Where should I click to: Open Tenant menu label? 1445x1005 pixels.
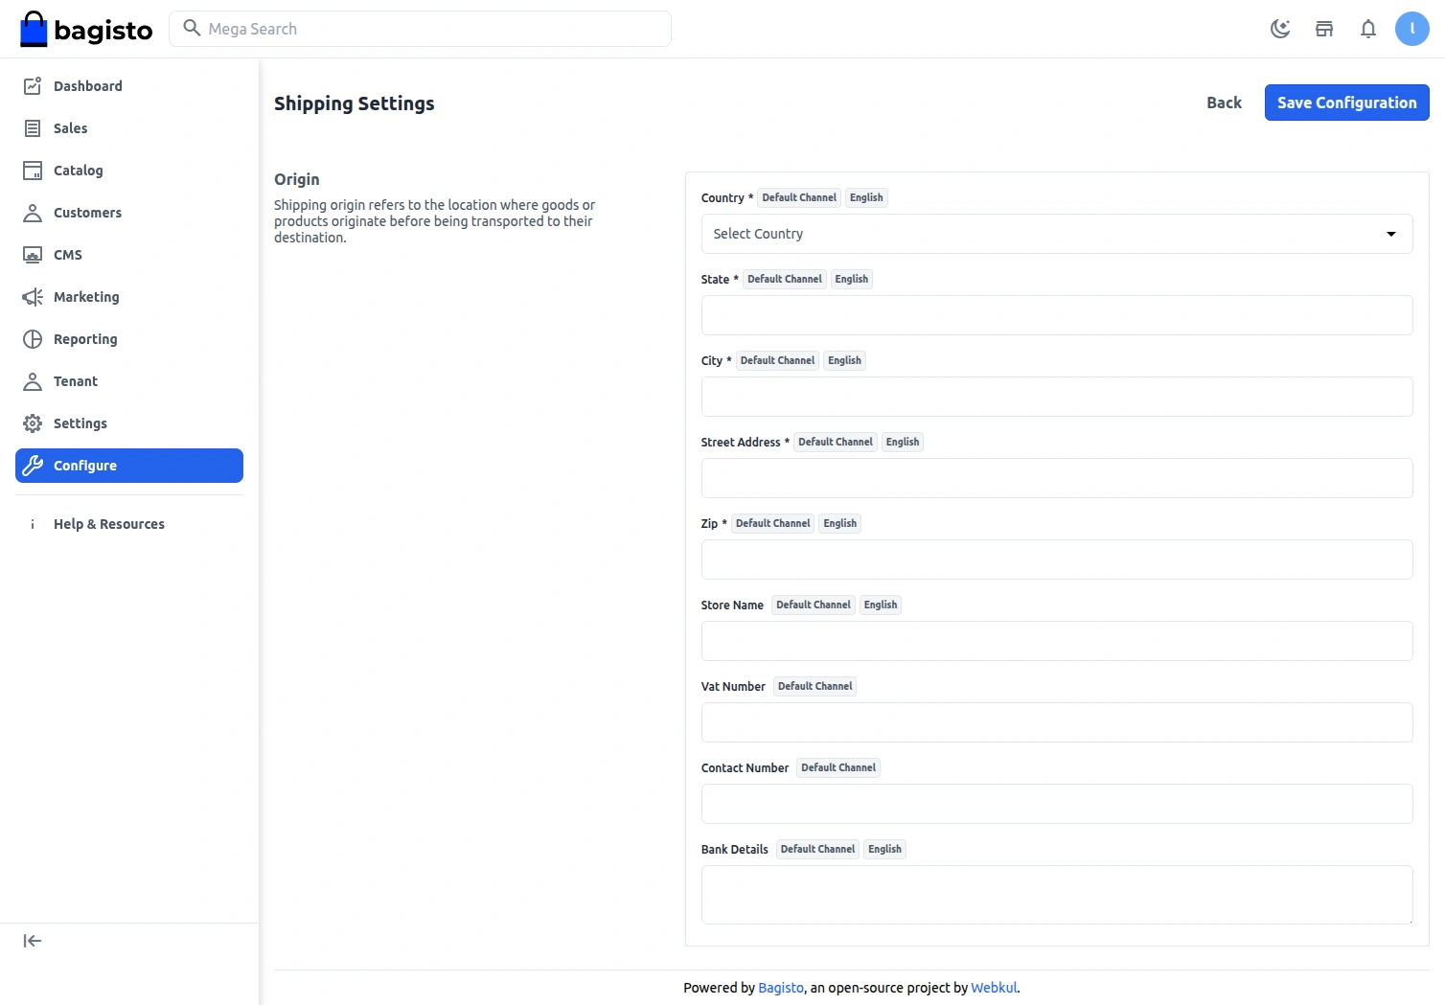click(76, 381)
